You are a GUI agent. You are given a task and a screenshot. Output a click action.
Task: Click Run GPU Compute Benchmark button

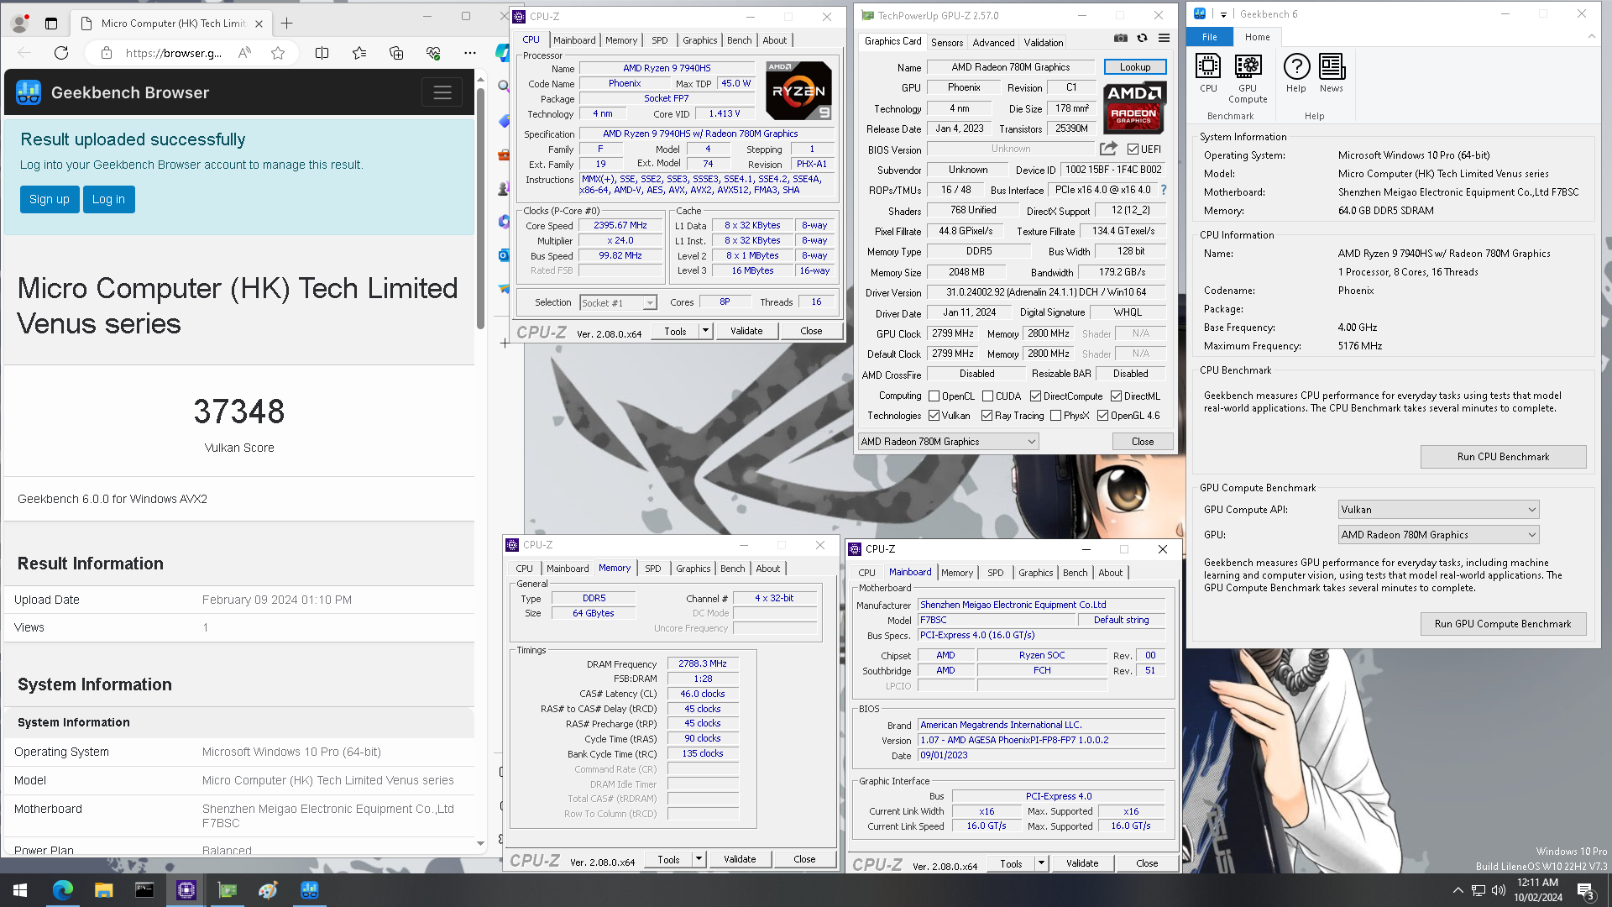pyautogui.click(x=1503, y=624)
